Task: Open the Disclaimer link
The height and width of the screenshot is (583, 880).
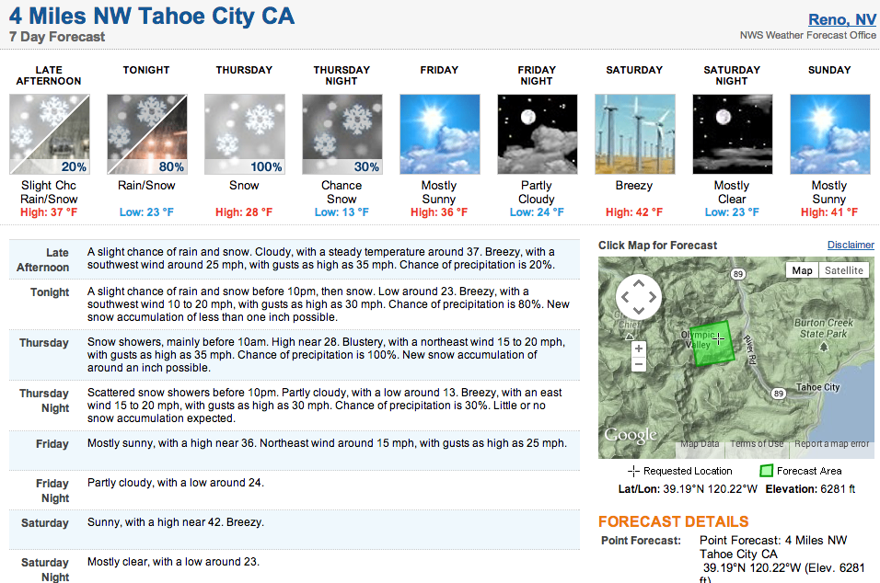Action: tap(851, 245)
